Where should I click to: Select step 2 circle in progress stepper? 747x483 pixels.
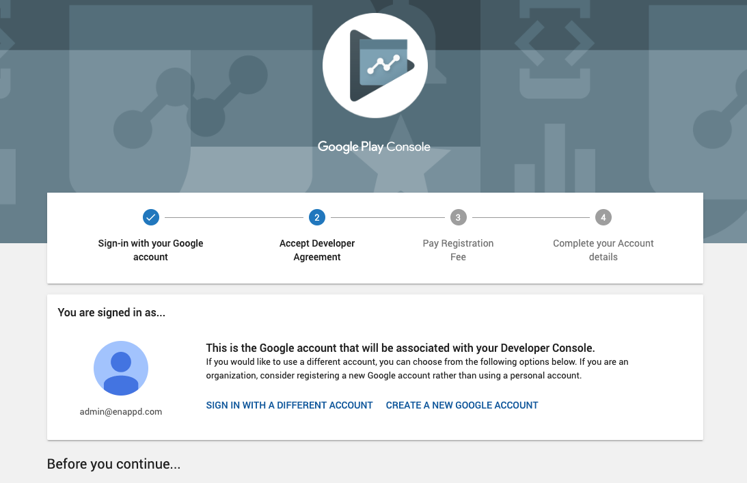[317, 218]
